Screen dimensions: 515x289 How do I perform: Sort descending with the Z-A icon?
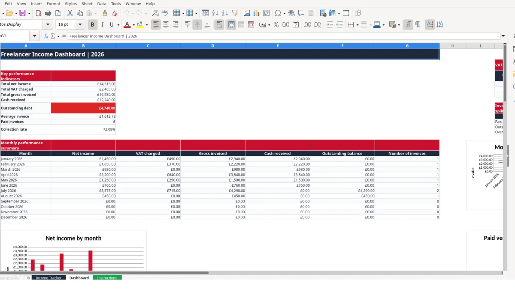225,13
